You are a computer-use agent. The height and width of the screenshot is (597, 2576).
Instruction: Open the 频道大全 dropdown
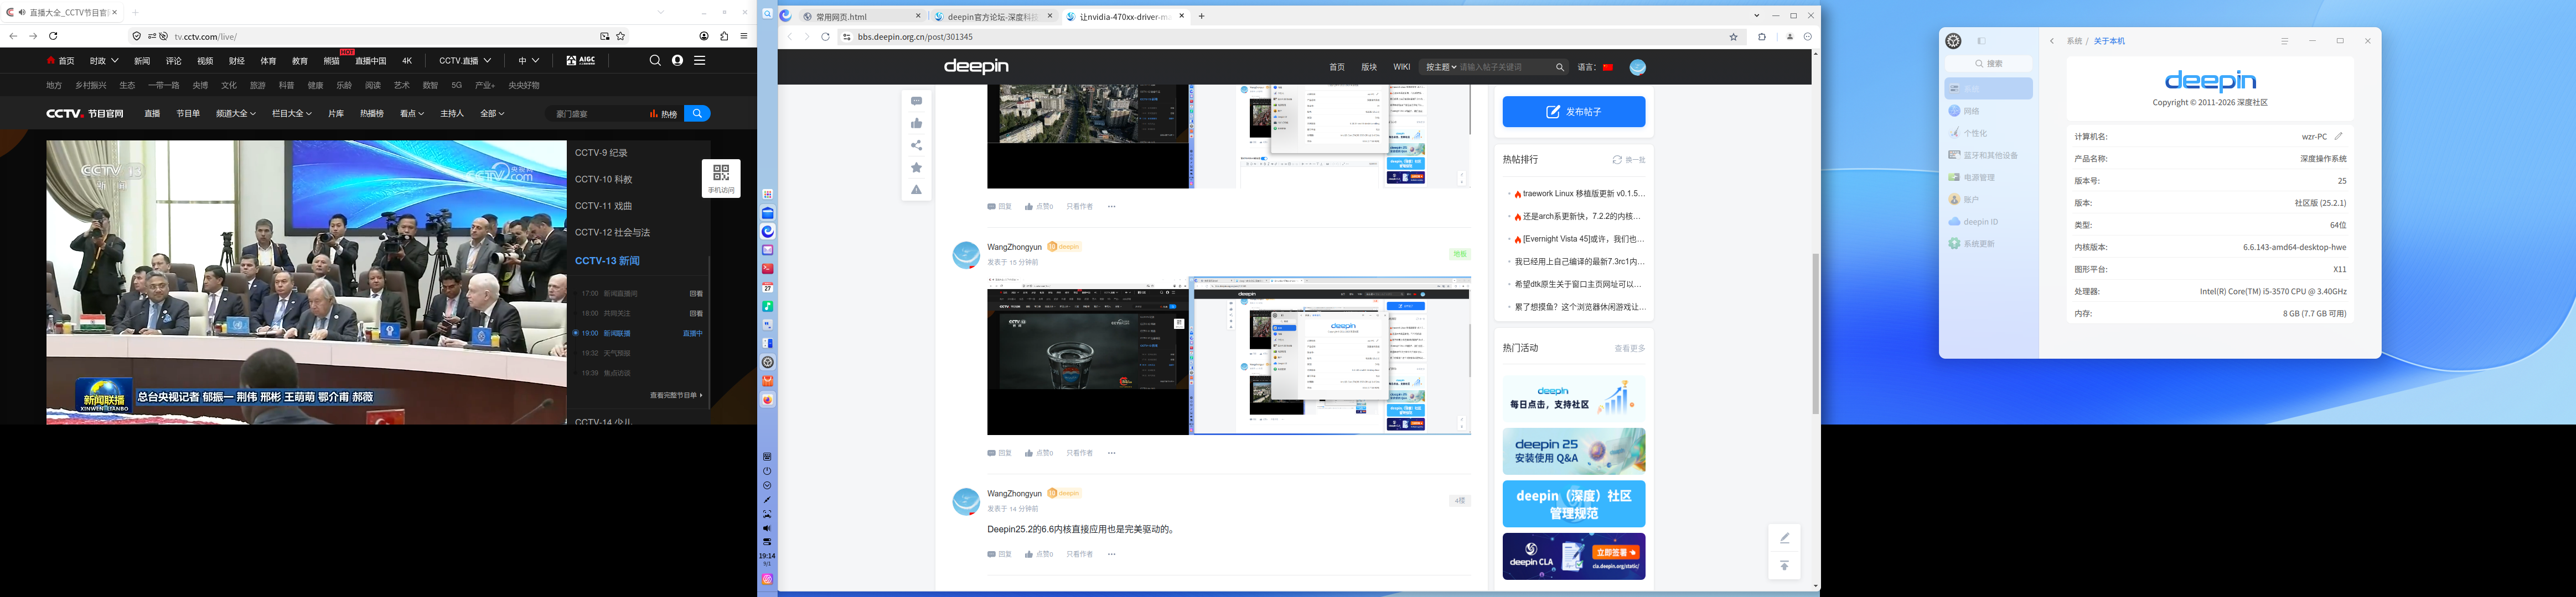pos(236,114)
